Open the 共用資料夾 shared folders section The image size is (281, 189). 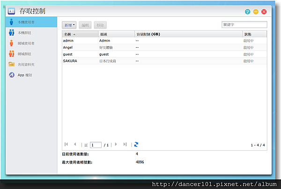pos(31,65)
